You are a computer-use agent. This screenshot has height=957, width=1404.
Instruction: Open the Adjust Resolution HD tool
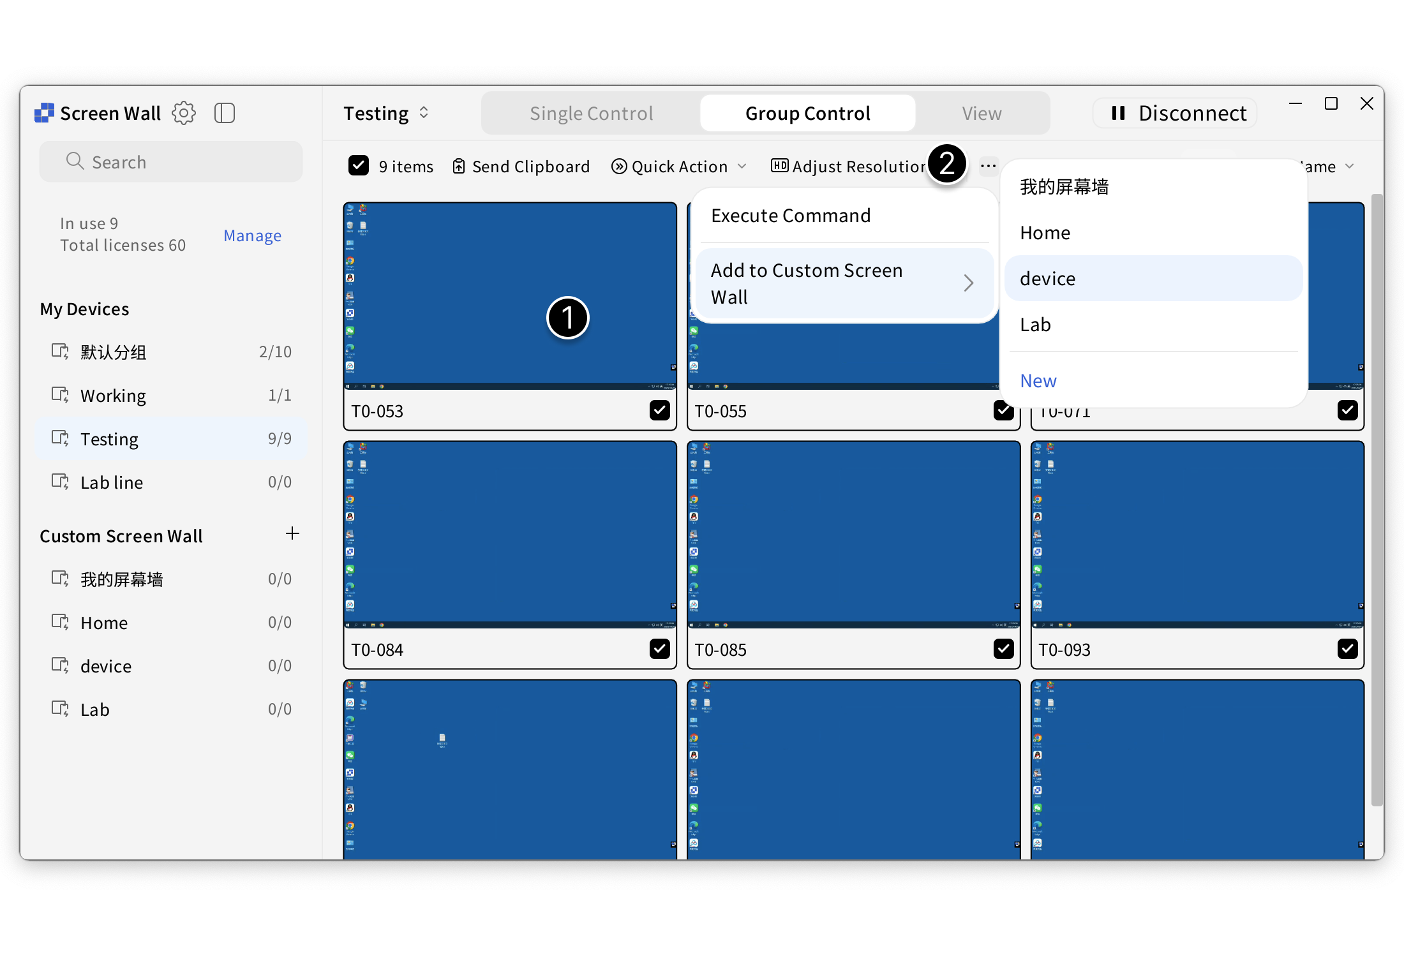[x=780, y=166]
